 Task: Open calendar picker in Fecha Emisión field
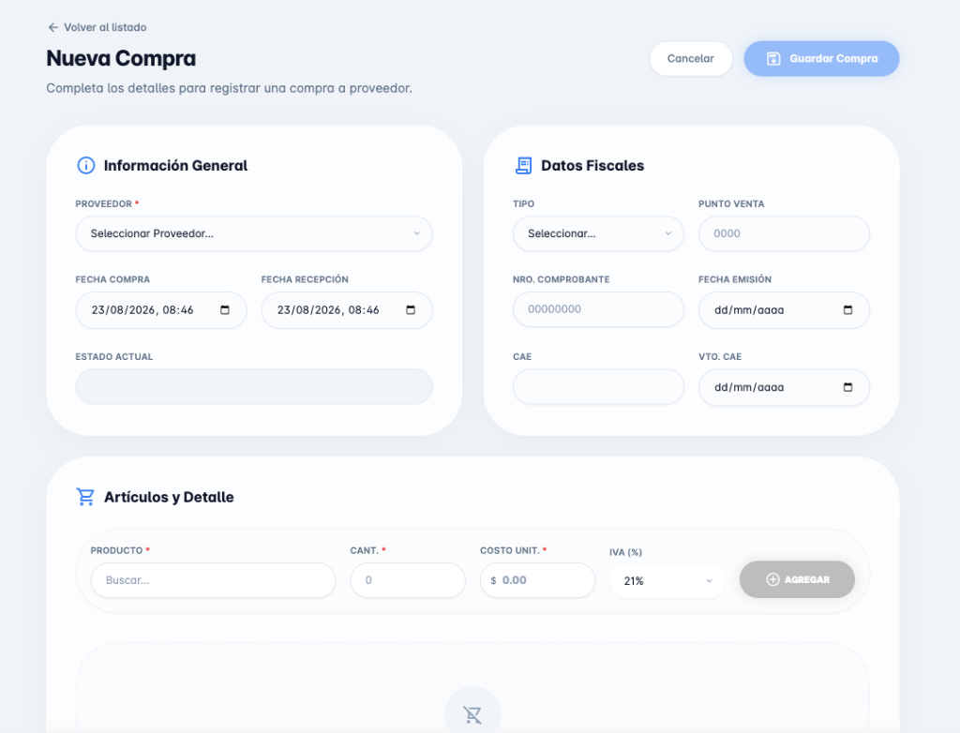847,310
